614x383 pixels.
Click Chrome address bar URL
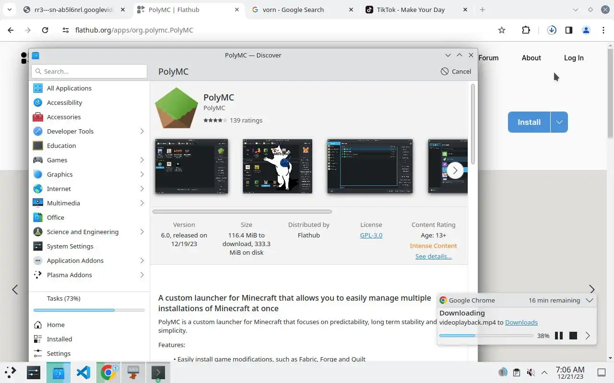pos(134,30)
